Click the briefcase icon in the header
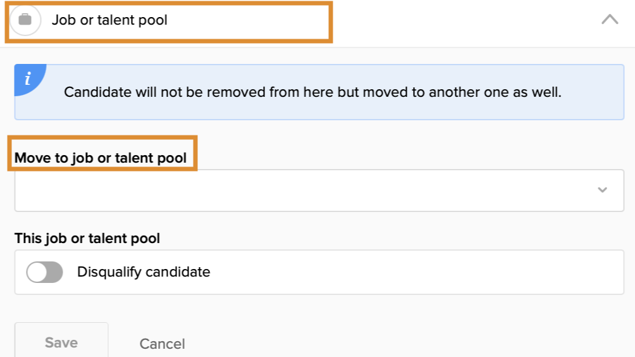This screenshot has width=635, height=357. 25,20
